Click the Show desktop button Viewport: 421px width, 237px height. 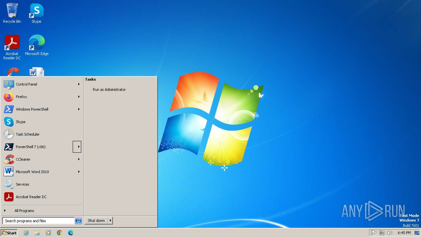pos(417,233)
